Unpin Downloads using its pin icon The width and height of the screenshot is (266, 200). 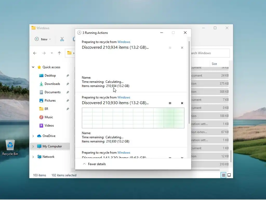[x=68, y=84]
